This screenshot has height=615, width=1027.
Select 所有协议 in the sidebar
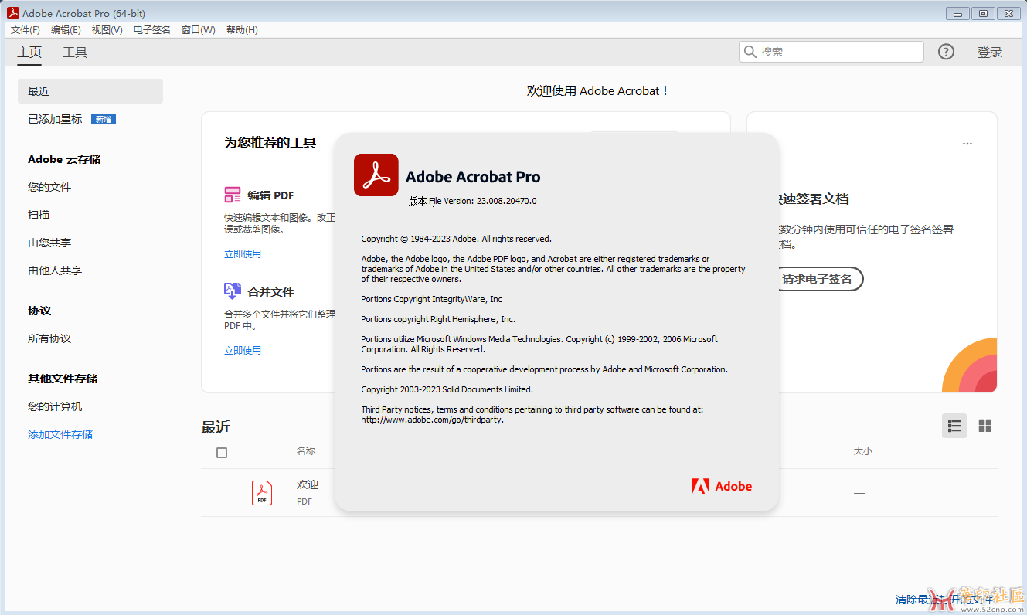coord(49,338)
